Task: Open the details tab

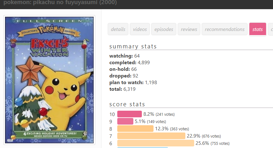Action: pyautogui.click(x=118, y=29)
